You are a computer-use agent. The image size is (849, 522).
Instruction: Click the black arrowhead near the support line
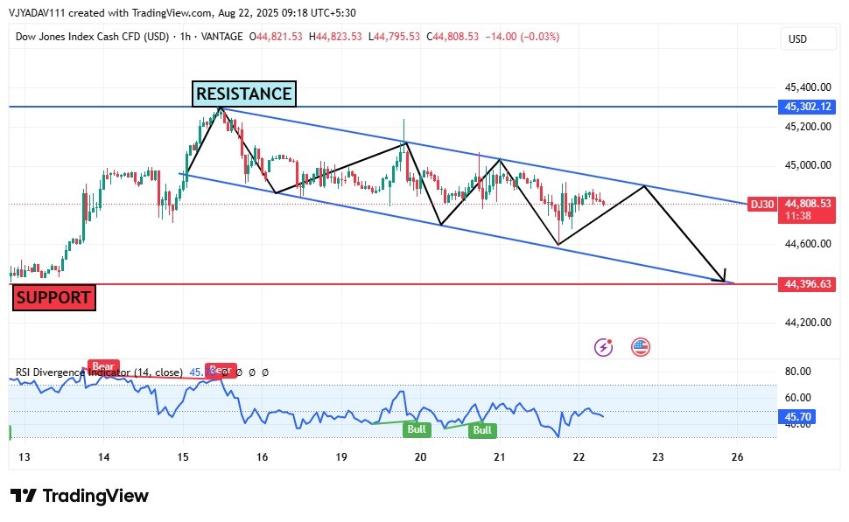point(723,276)
